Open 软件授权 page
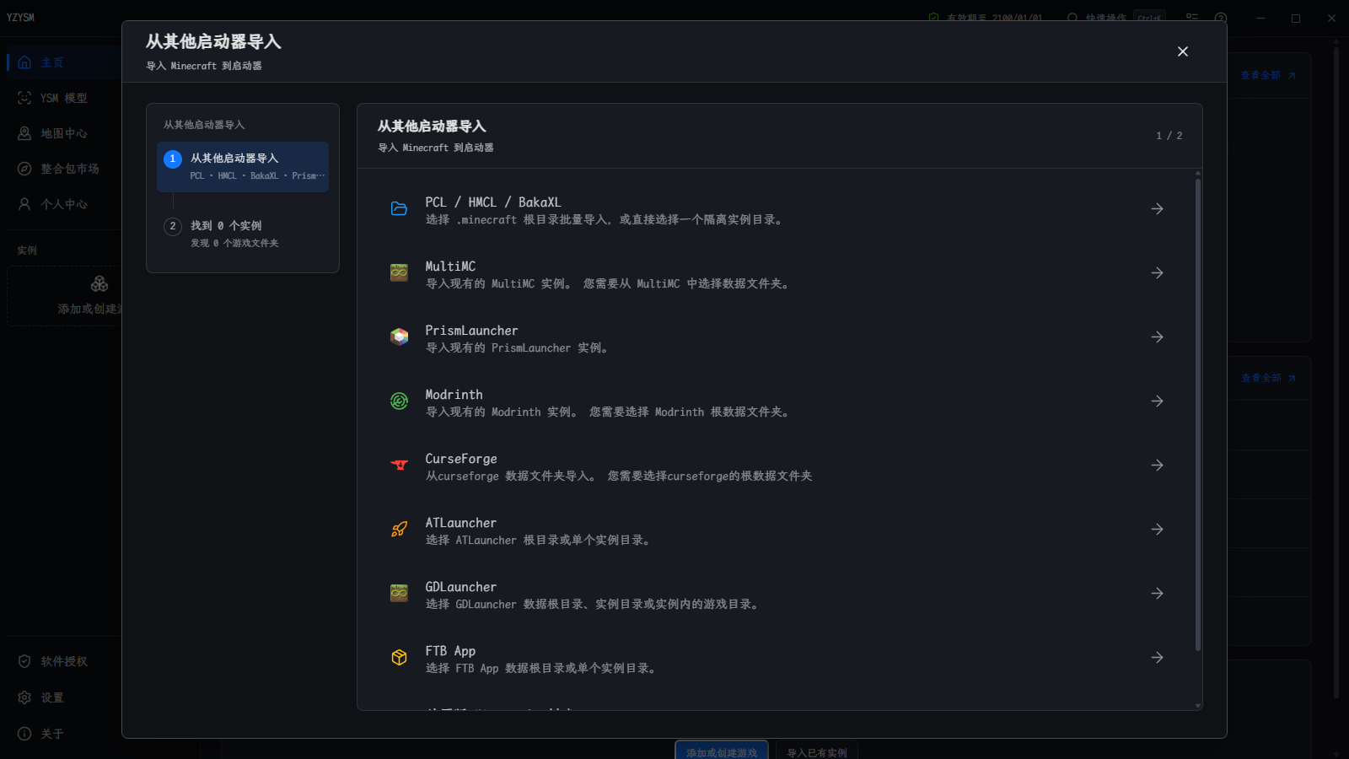The image size is (1349, 759). point(63,661)
